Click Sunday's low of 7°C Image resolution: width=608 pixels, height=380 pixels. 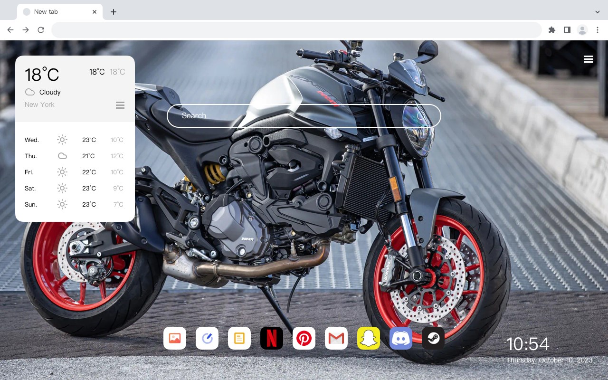tap(118, 204)
